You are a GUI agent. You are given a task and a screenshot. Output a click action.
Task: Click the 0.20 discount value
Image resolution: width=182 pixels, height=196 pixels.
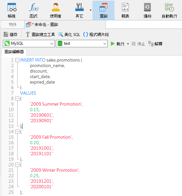pos(34,143)
